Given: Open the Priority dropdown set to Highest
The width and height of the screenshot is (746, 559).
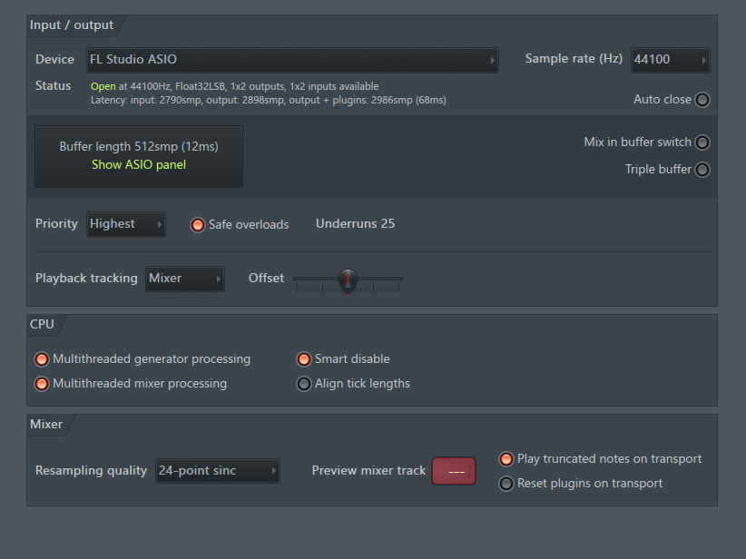Looking at the screenshot, I should click(x=125, y=224).
